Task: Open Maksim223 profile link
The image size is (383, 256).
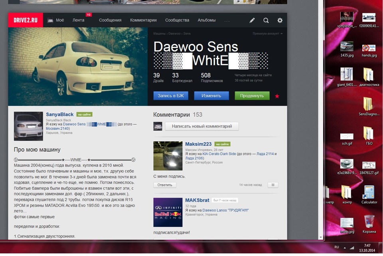Action: (198, 144)
